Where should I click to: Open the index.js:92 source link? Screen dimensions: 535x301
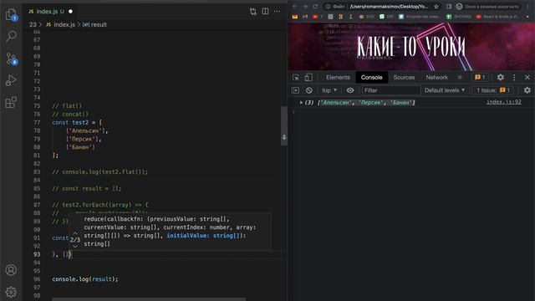pyautogui.click(x=503, y=102)
